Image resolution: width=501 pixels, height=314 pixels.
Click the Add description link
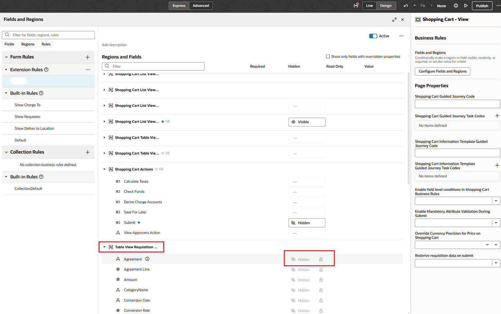point(114,45)
